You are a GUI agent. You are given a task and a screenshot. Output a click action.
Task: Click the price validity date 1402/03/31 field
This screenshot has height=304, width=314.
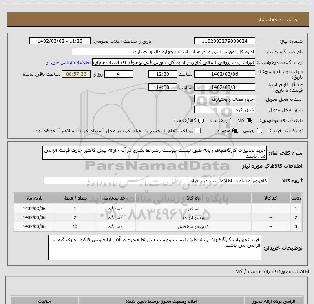coord(224,87)
